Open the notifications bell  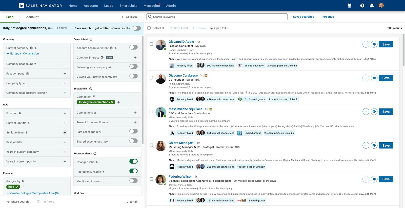[x=372, y=6]
